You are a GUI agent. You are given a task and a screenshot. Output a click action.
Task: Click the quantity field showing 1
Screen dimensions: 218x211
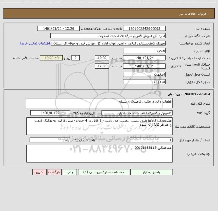point(151,140)
